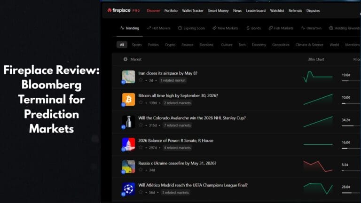The width and height of the screenshot is (361, 203).
Task: Click the 19.0¢ price bar
Action: pos(351,81)
